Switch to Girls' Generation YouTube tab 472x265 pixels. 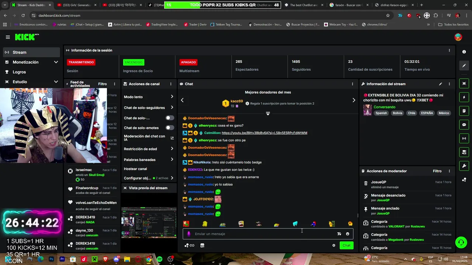click(77, 5)
